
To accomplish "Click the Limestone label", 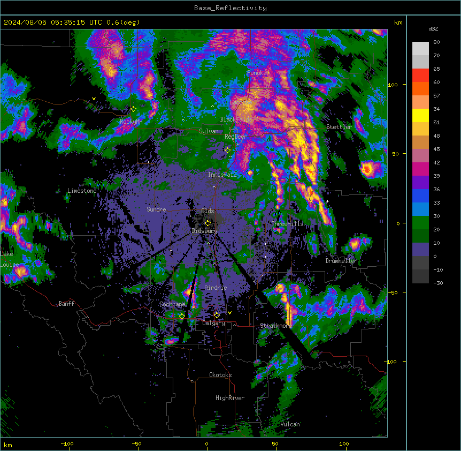I will pos(82,191).
